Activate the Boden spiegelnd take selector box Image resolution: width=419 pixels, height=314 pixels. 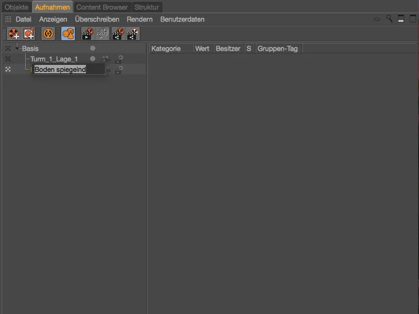click(8, 70)
